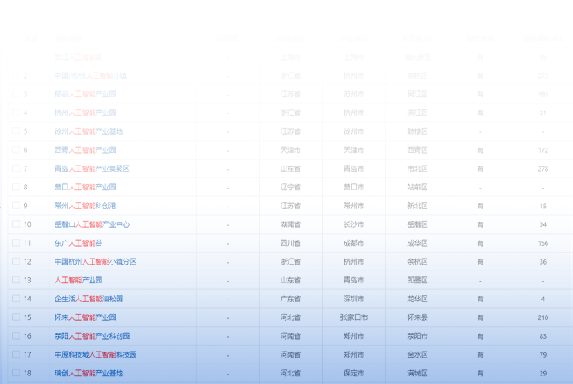Toggle the checkbox for row 9
Image resolution: width=573 pixels, height=384 pixels.
pos(15,206)
